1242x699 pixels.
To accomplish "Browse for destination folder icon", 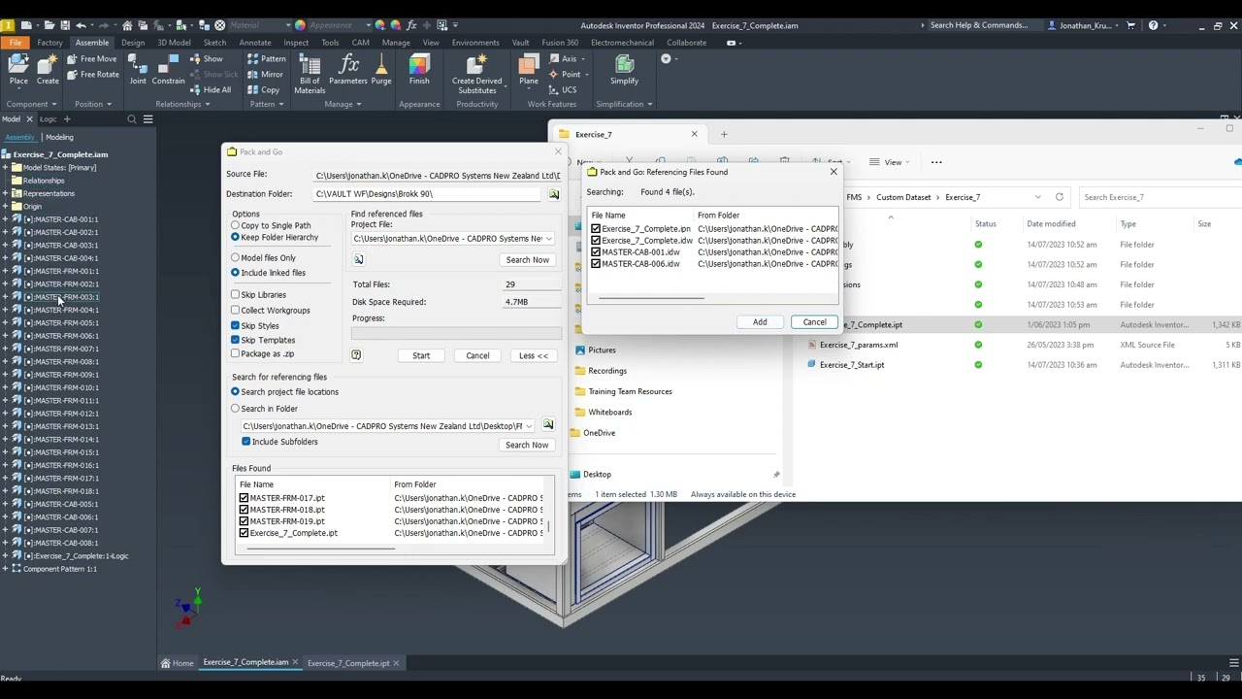I will [554, 194].
